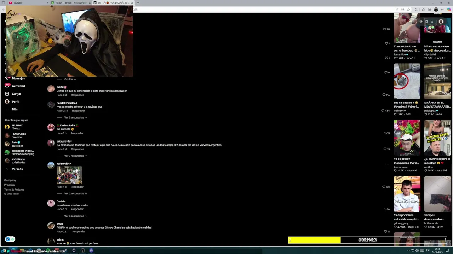Like Daniela's comment
Viewport: 453px width, 254px height.
[386, 209]
